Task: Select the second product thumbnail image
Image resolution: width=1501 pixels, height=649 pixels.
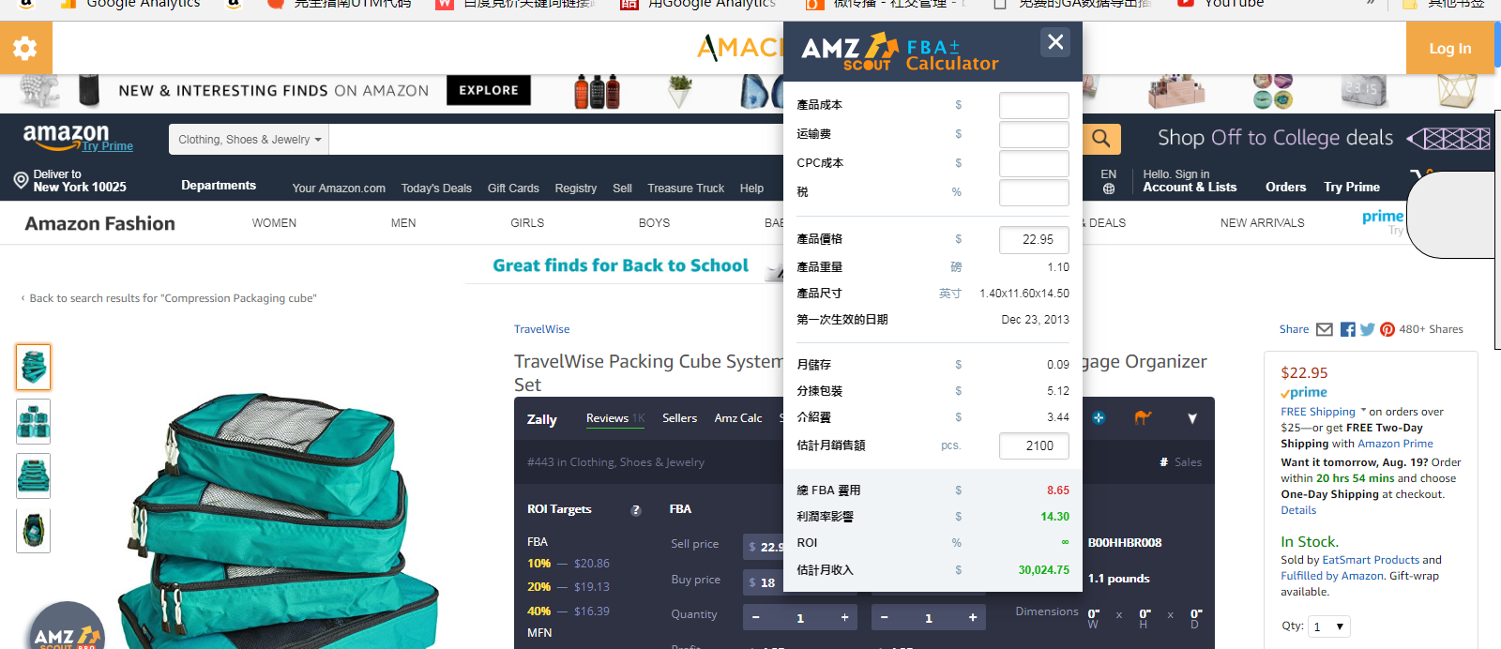Action: coord(34,421)
